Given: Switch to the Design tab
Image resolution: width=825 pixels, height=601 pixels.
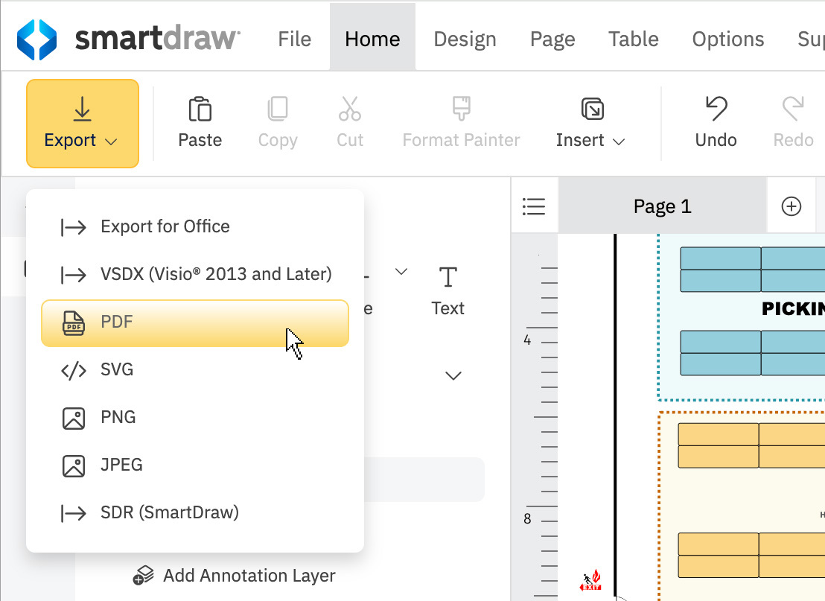Looking at the screenshot, I should (x=465, y=39).
